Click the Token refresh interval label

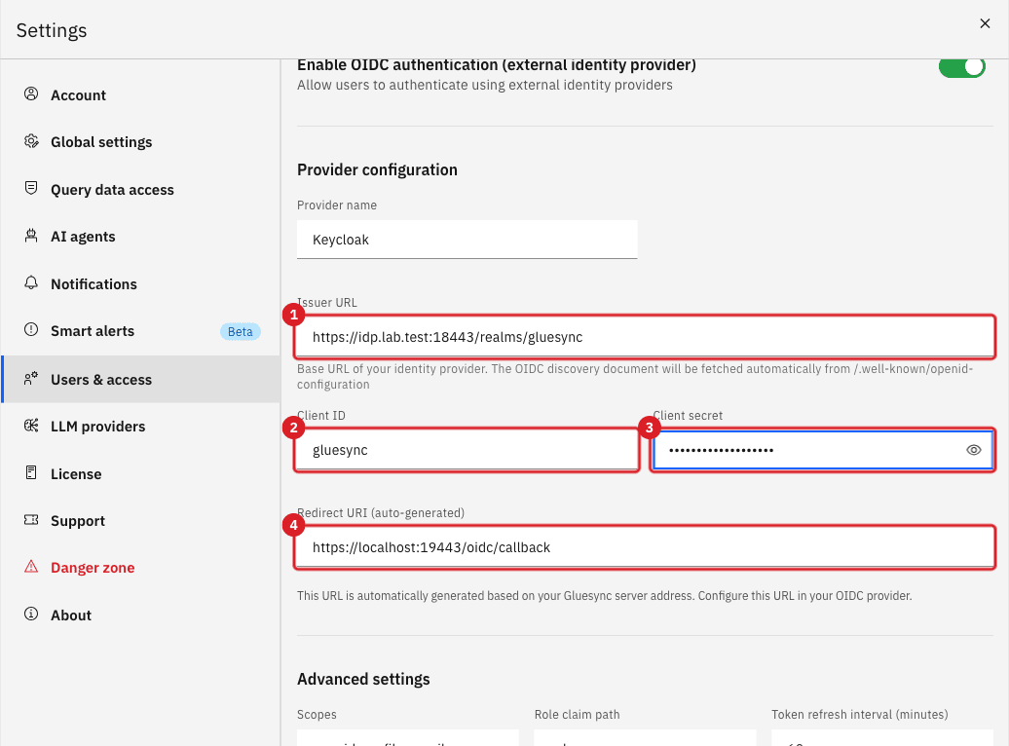(859, 715)
